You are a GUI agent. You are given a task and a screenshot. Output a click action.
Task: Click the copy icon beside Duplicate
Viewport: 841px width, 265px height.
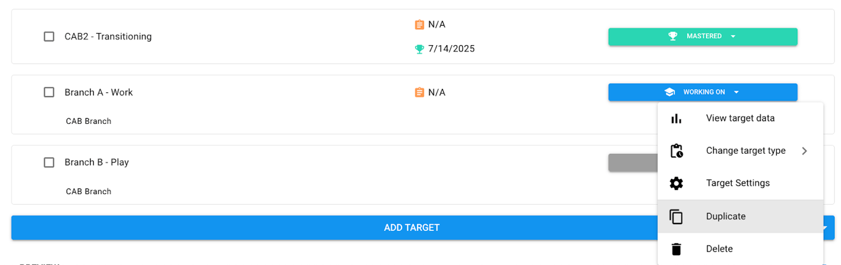(x=676, y=216)
